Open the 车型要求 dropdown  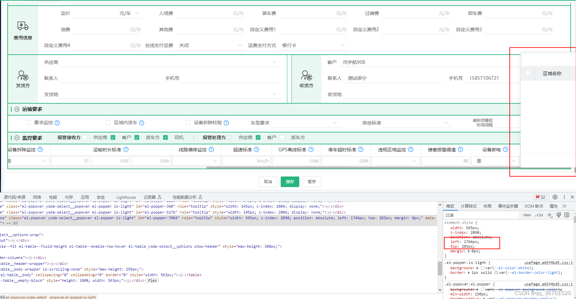click(x=305, y=123)
